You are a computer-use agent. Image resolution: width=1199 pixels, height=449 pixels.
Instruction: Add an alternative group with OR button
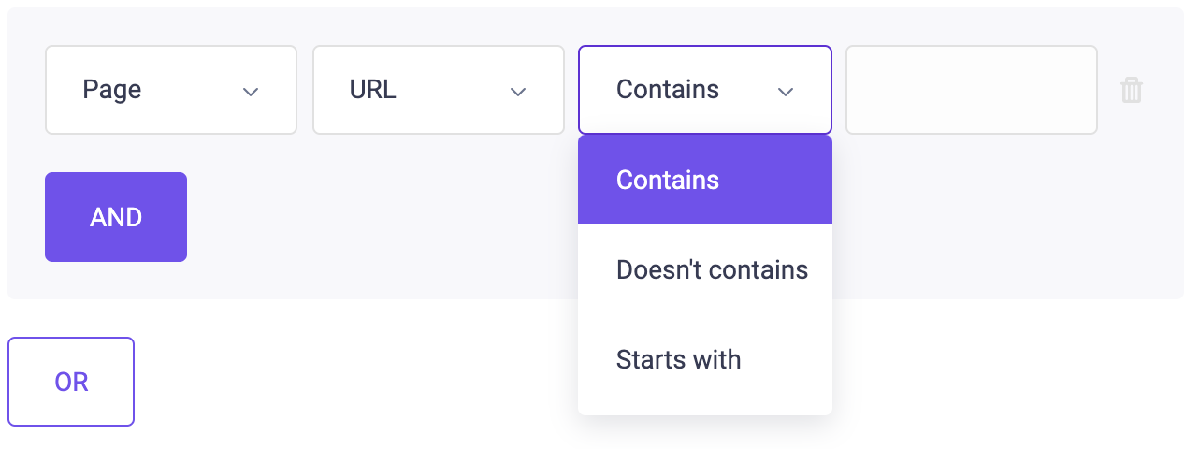click(x=71, y=382)
